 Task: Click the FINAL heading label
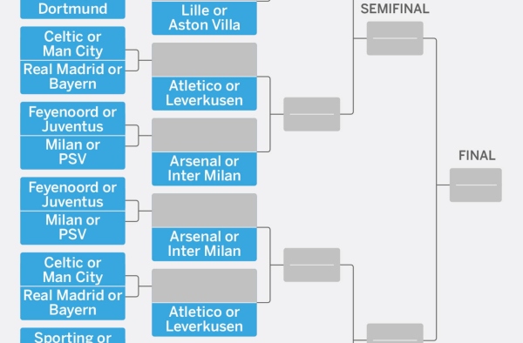click(477, 156)
